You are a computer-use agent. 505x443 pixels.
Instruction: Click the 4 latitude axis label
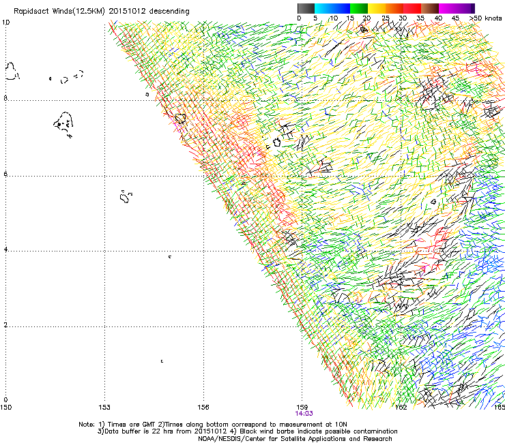5,249
